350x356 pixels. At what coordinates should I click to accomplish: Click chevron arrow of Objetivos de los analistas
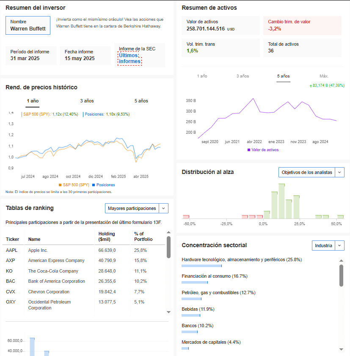point(339,172)
